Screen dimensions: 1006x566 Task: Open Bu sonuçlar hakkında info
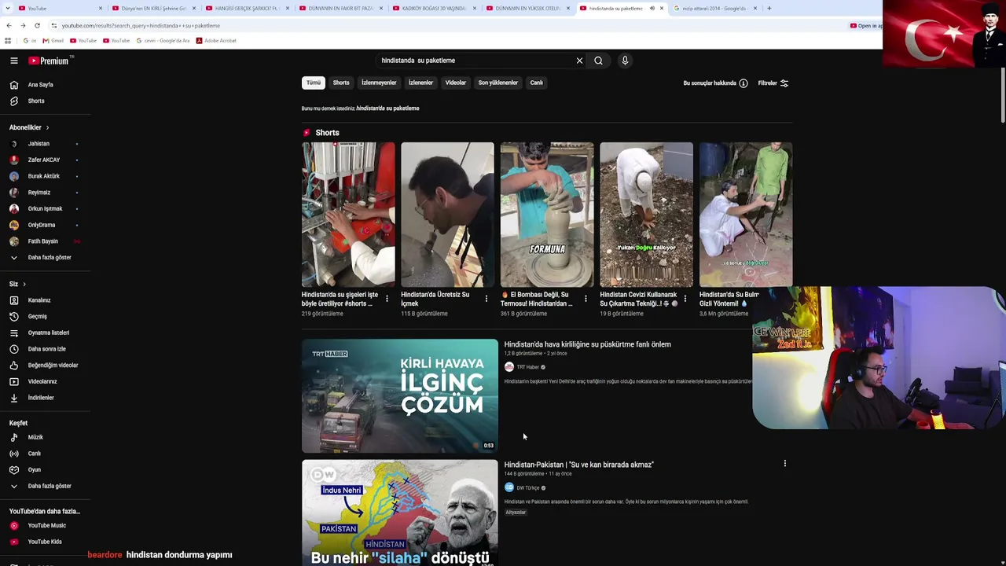(x=716, y=83)
